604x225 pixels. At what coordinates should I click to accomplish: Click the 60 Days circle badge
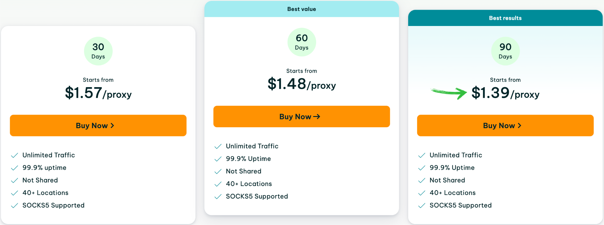pyautogui.click(x=302, y=42)
